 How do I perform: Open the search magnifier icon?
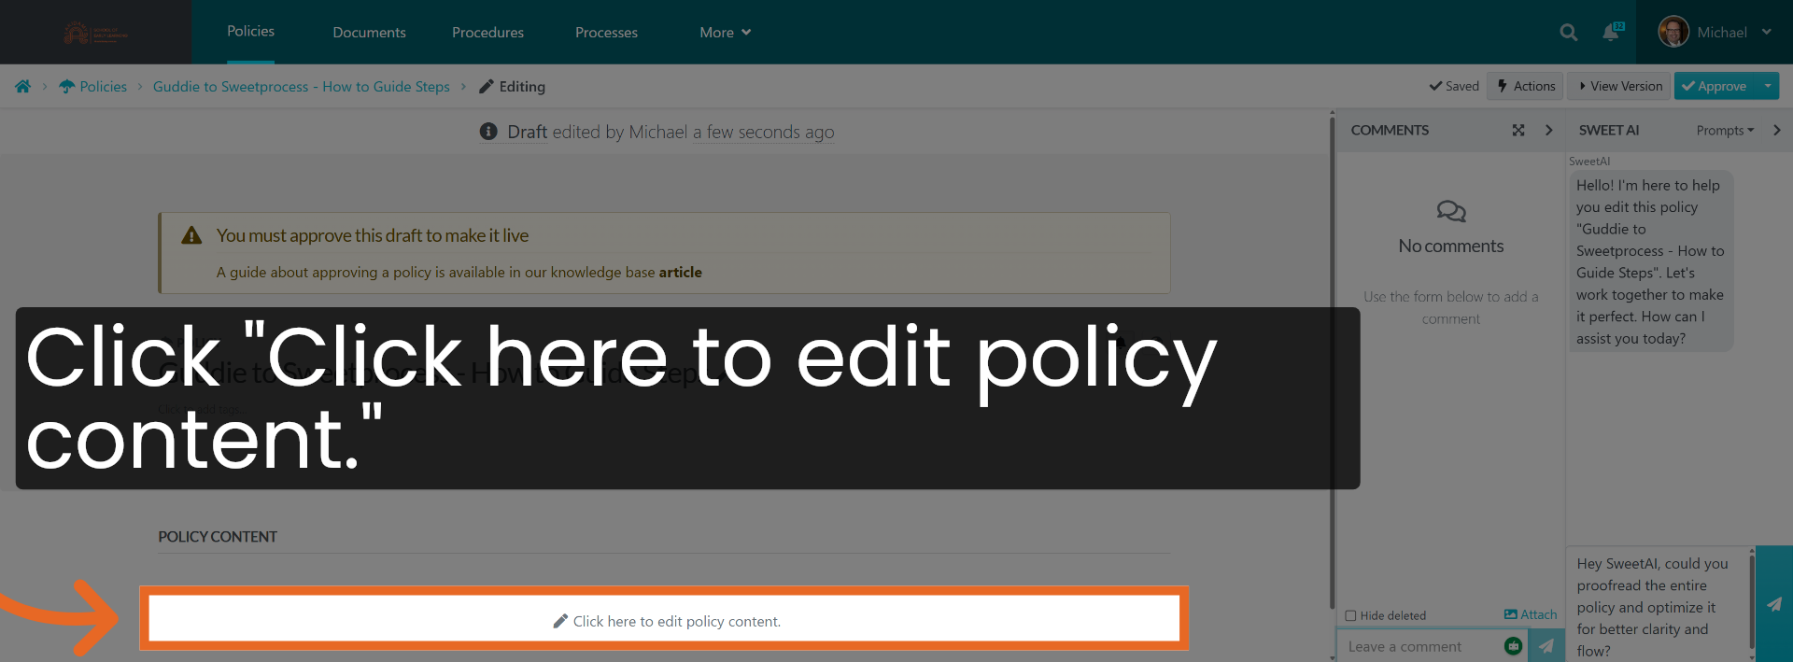tap(1568, 33)
